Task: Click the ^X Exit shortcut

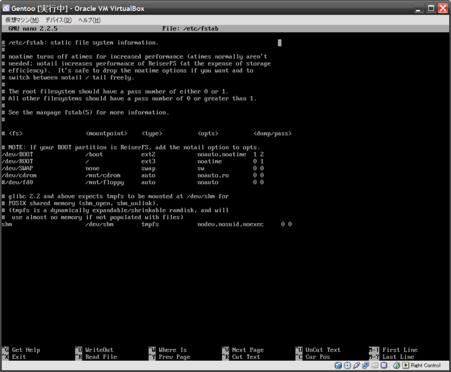Action: (x=14, y=357)
